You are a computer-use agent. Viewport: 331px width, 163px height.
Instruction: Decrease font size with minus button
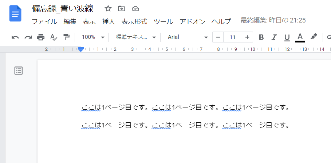pyautogui.click(x=218, y=37)
